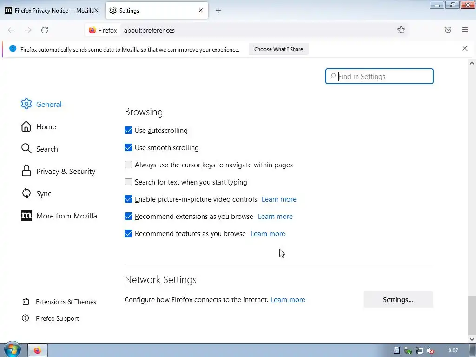Click the blue info icon in notification bar

point(13,48)
